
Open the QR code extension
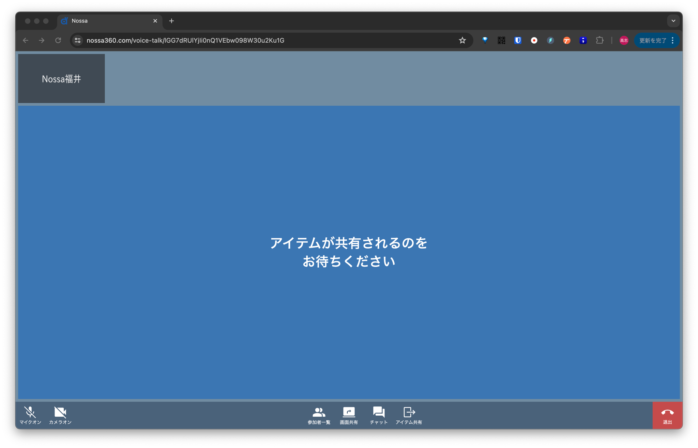(x=501, y=40)
